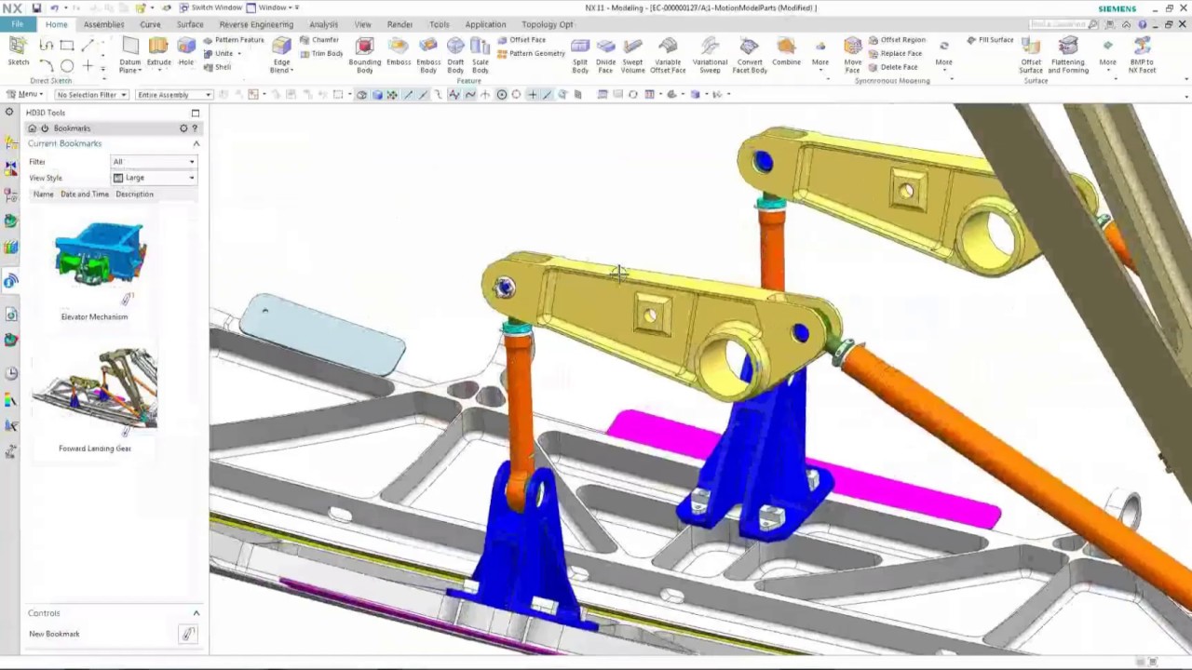Click the Split Body tool
The height and width of the screenshot is (670, 1192).
pyautogui.click(x=580, y=55)
